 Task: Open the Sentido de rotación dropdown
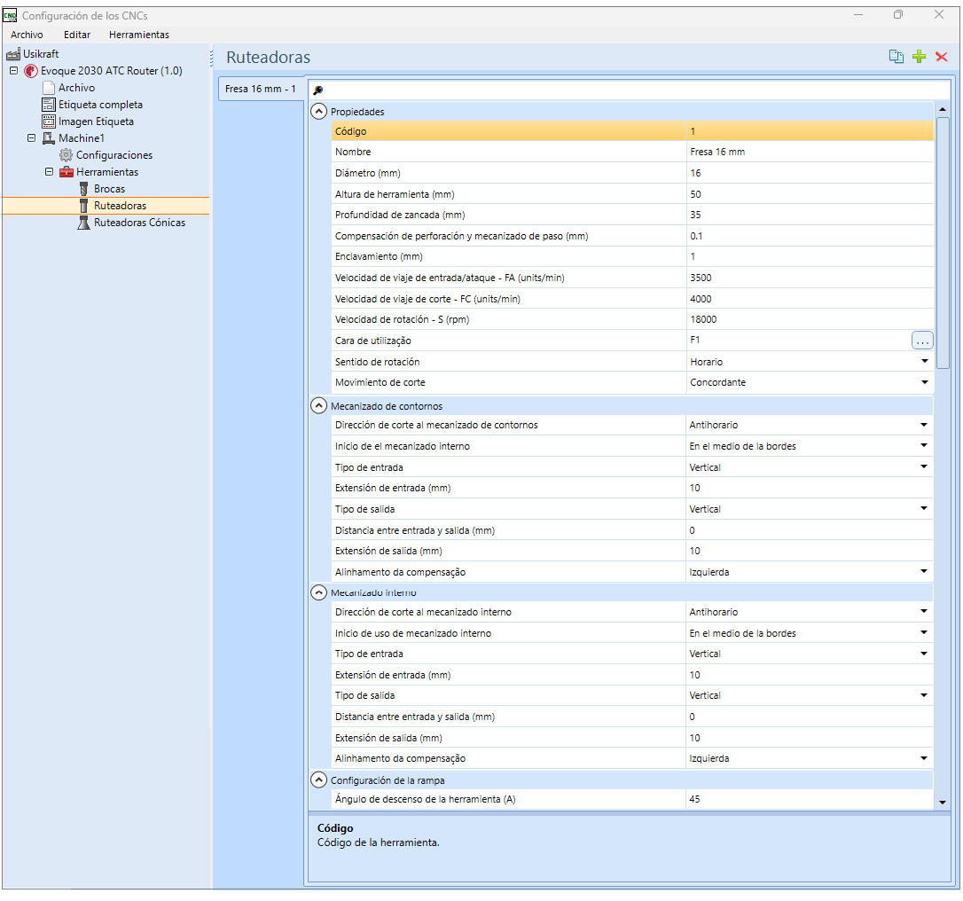tap(924, 361)
